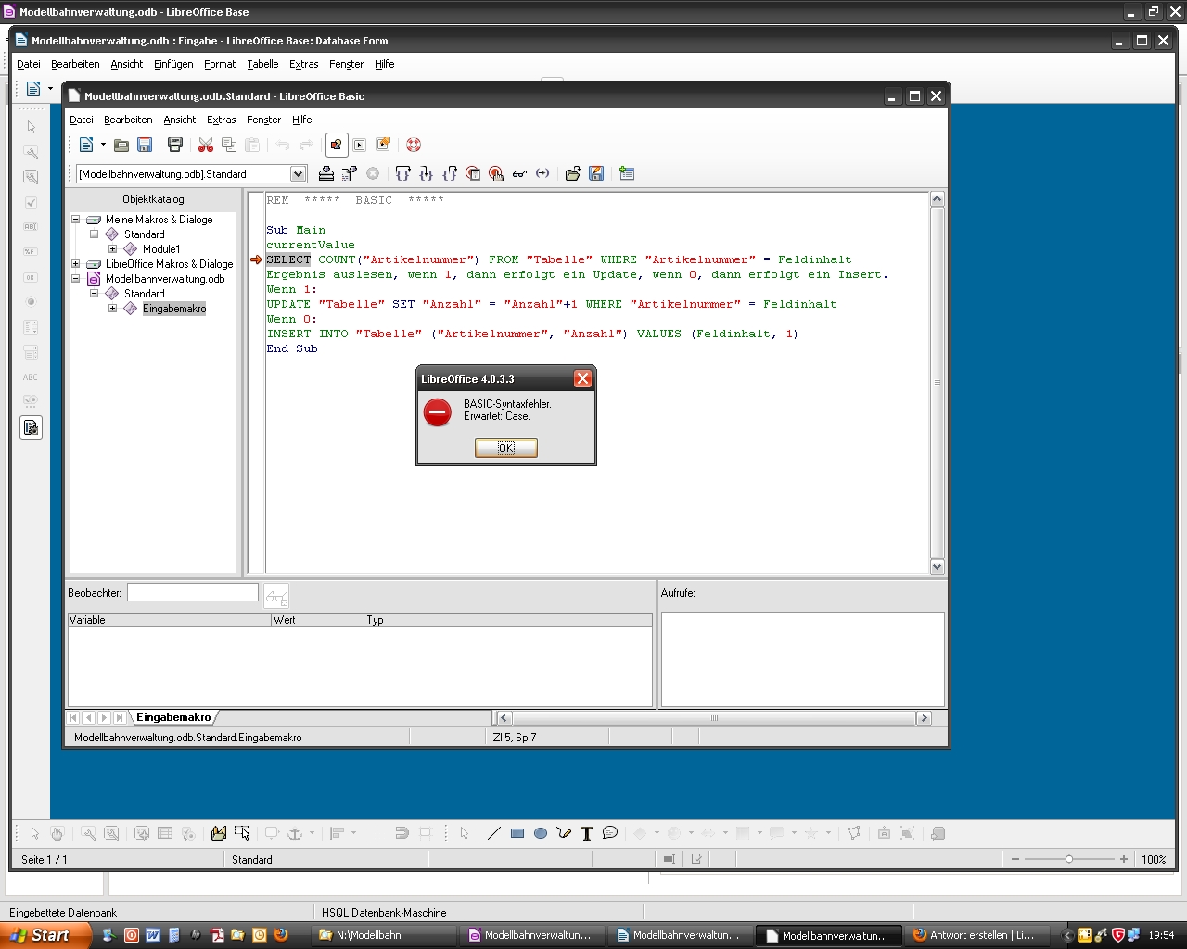
Task: Click OK in the BASIC syntax error dialog
Action: click(505, 448)
